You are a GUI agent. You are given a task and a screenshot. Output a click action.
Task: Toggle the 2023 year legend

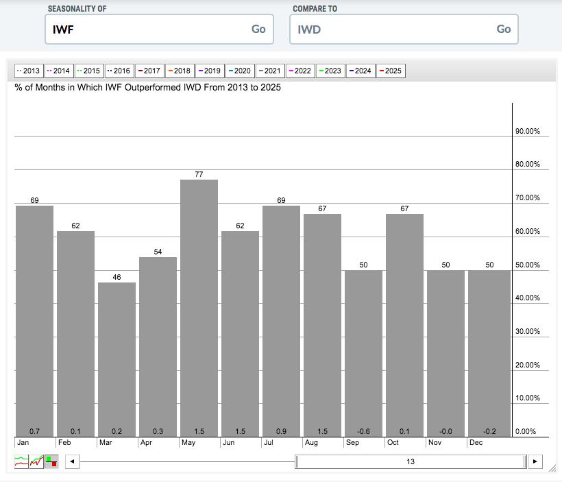[x=330, y=71]
